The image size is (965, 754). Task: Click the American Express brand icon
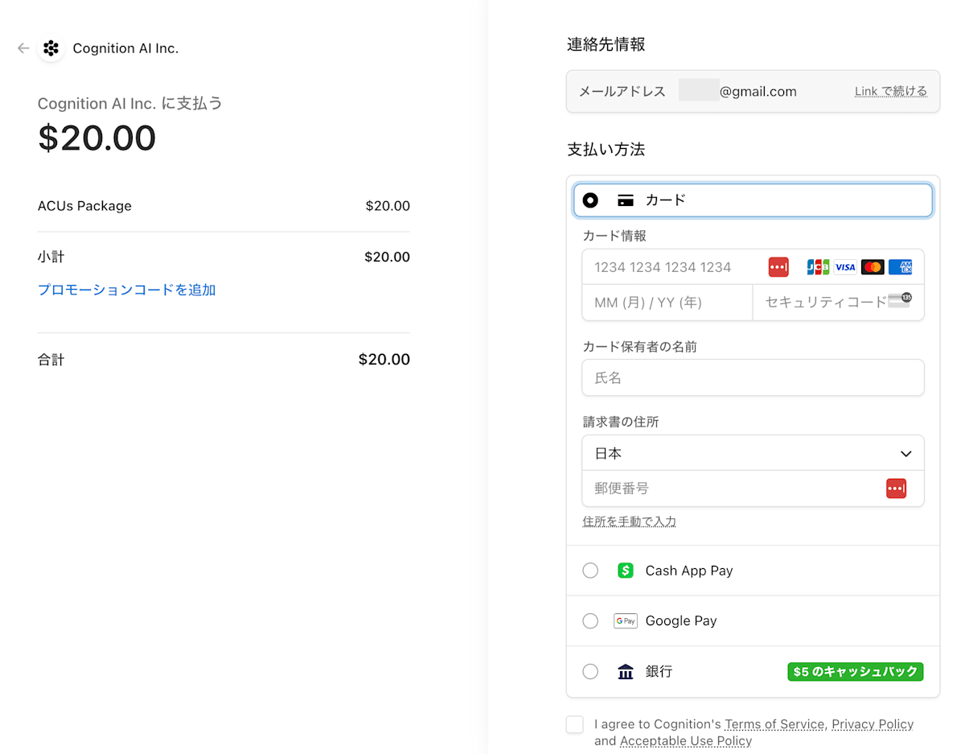point(900,267)
